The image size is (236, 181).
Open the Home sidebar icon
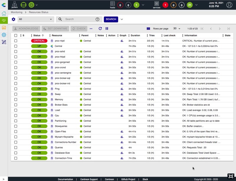click(x=4, y=14)
